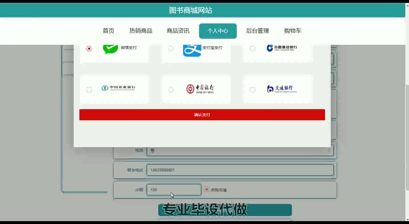
Task: Click the green WeChat Pay logo
Action: (111, 49)
